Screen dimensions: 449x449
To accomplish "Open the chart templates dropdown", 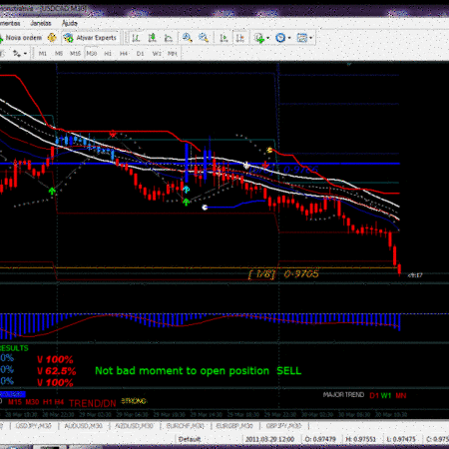I will point(304,38).
